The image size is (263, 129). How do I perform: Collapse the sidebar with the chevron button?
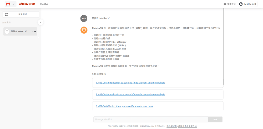coord(41,22)
